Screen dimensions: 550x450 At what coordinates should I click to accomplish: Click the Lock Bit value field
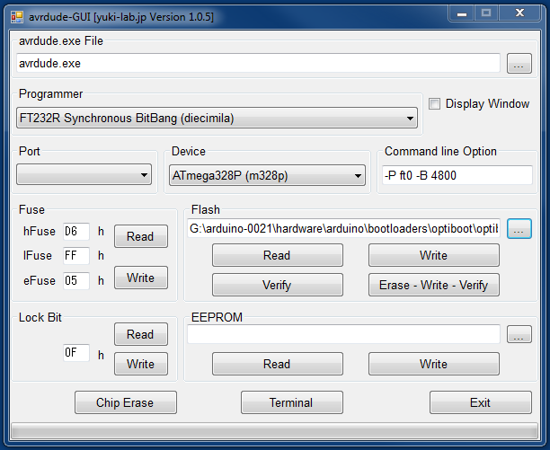click(76, 352)
